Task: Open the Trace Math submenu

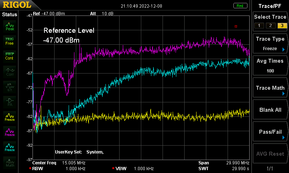Action: [270, 88]
